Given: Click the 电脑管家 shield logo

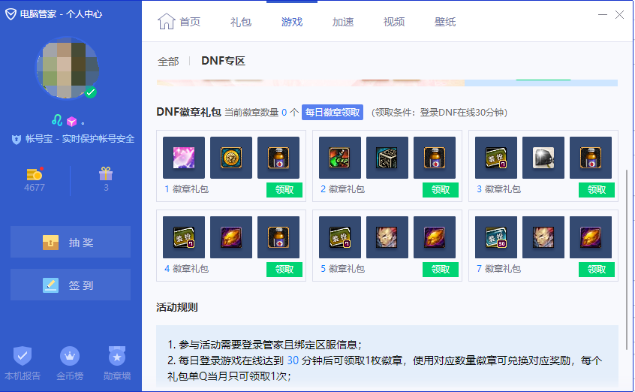Looking at the screenshot, I should 11,14.
